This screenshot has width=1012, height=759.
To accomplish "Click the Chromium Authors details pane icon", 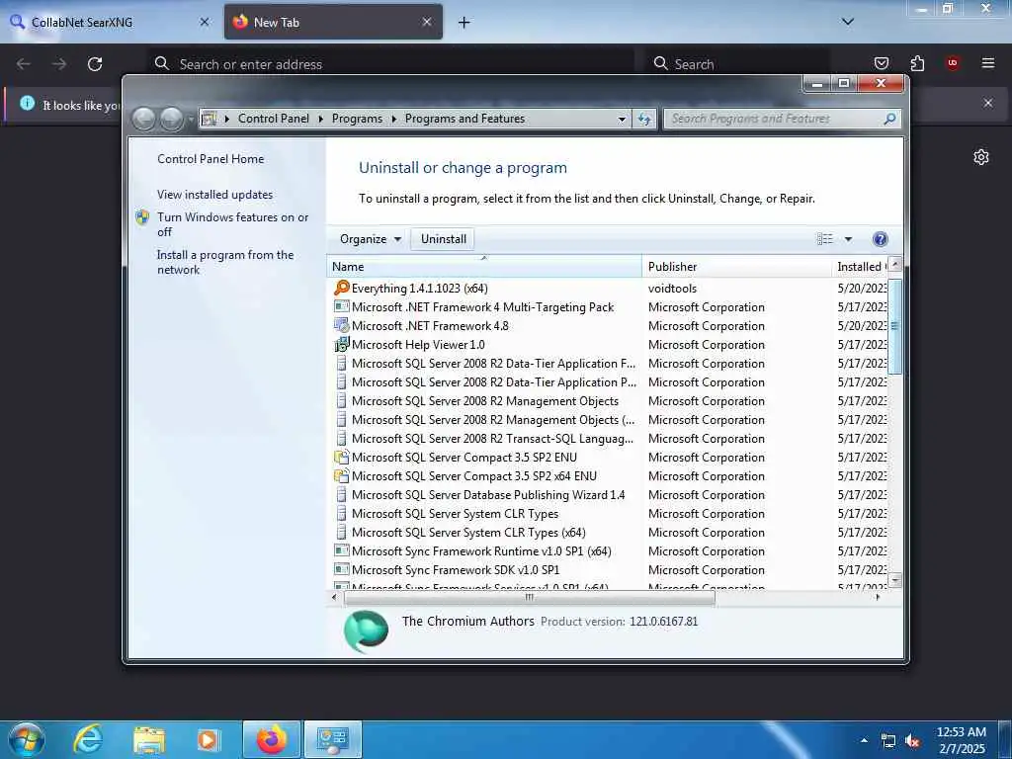I will click(x=366, y=631).
